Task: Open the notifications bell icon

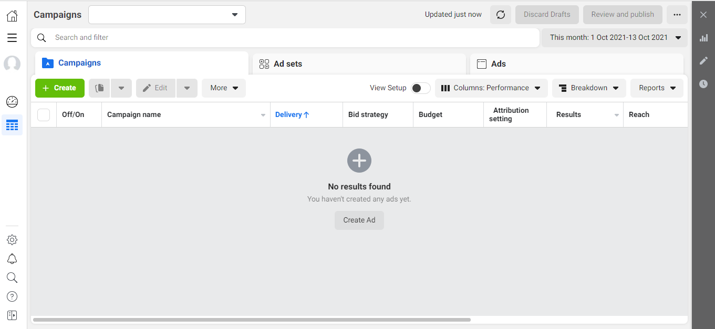Action: coord(12,259)
